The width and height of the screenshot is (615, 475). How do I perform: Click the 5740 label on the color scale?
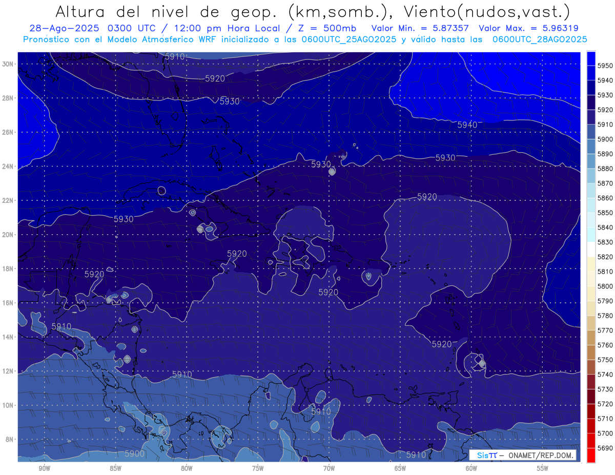(605, 374)
